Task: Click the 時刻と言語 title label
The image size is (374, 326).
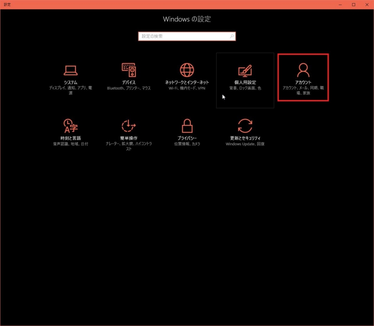Action: (x=71, y=138)
